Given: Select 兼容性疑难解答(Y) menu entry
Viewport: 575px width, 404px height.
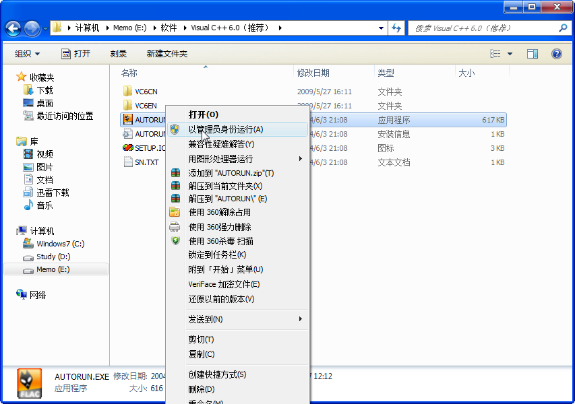Looking at the screenshot, I should 237,144.
